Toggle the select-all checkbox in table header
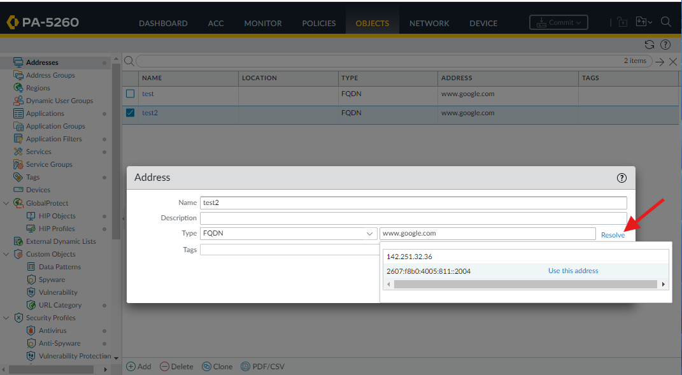 (130, 78)
